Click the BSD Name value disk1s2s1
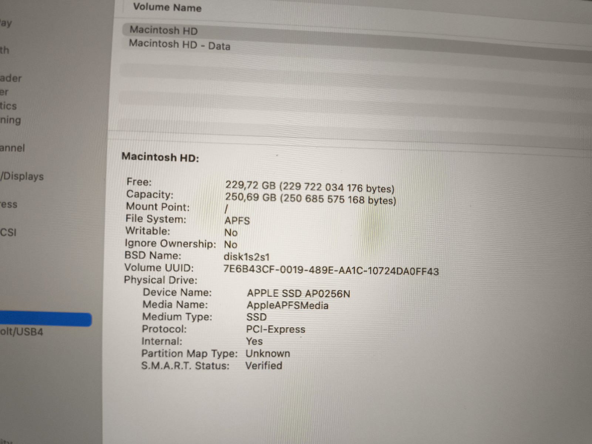 coord(246,257)
